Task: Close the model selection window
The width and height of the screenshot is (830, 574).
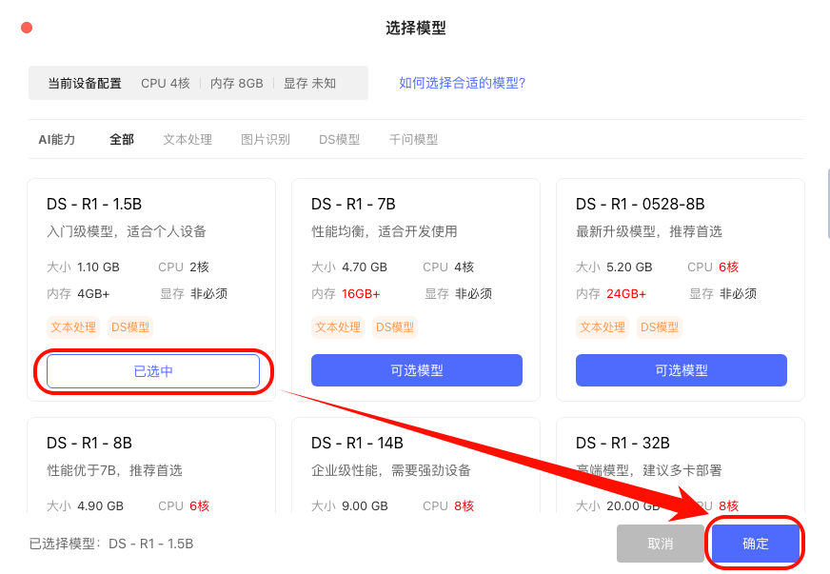Action: coord(27,28)
